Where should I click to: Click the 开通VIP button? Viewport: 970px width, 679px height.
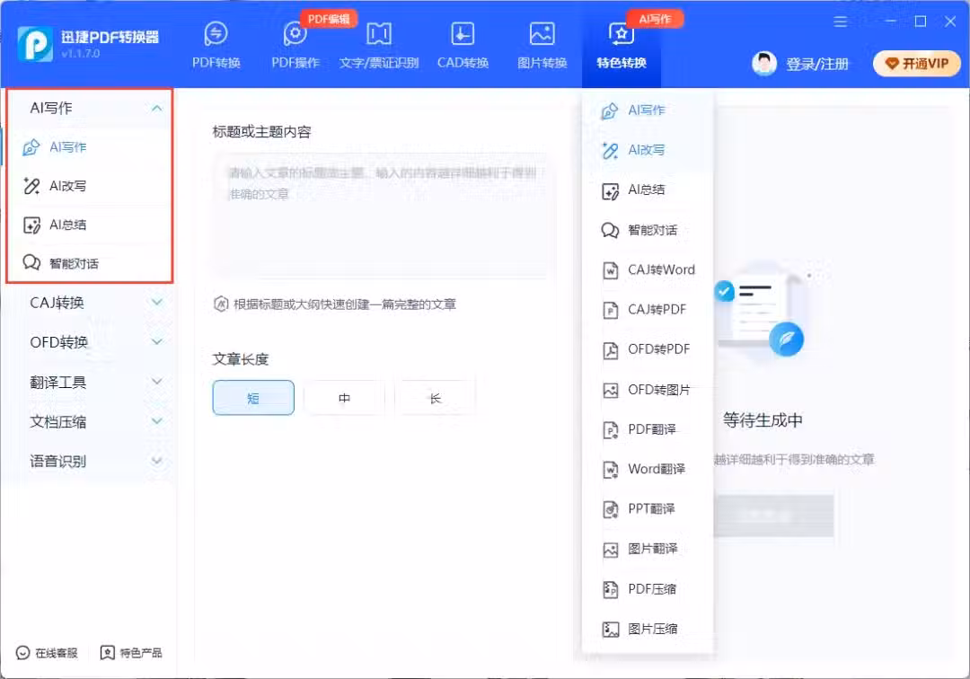pyautogui.click(x=917, y=64)
